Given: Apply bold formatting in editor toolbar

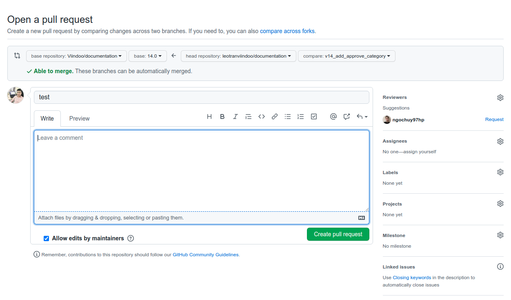Looking at the screenshot, I should pos(222,116).
